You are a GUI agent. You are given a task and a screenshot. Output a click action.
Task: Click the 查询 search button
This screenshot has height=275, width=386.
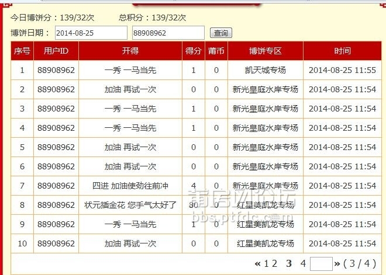(221, 33)
